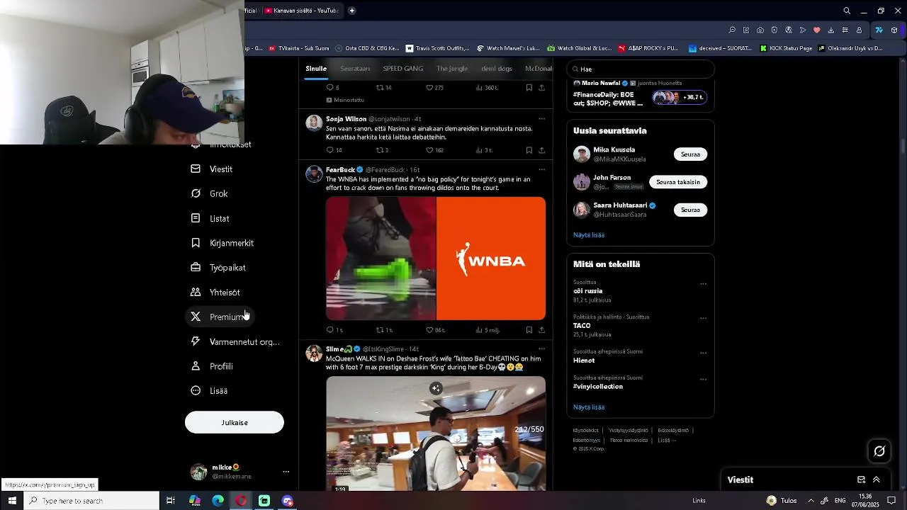The height and width of the screenshot is (510, 907).
Task: Open Microsoft Edge in the taskbar
Action: (x=218, y=501)
